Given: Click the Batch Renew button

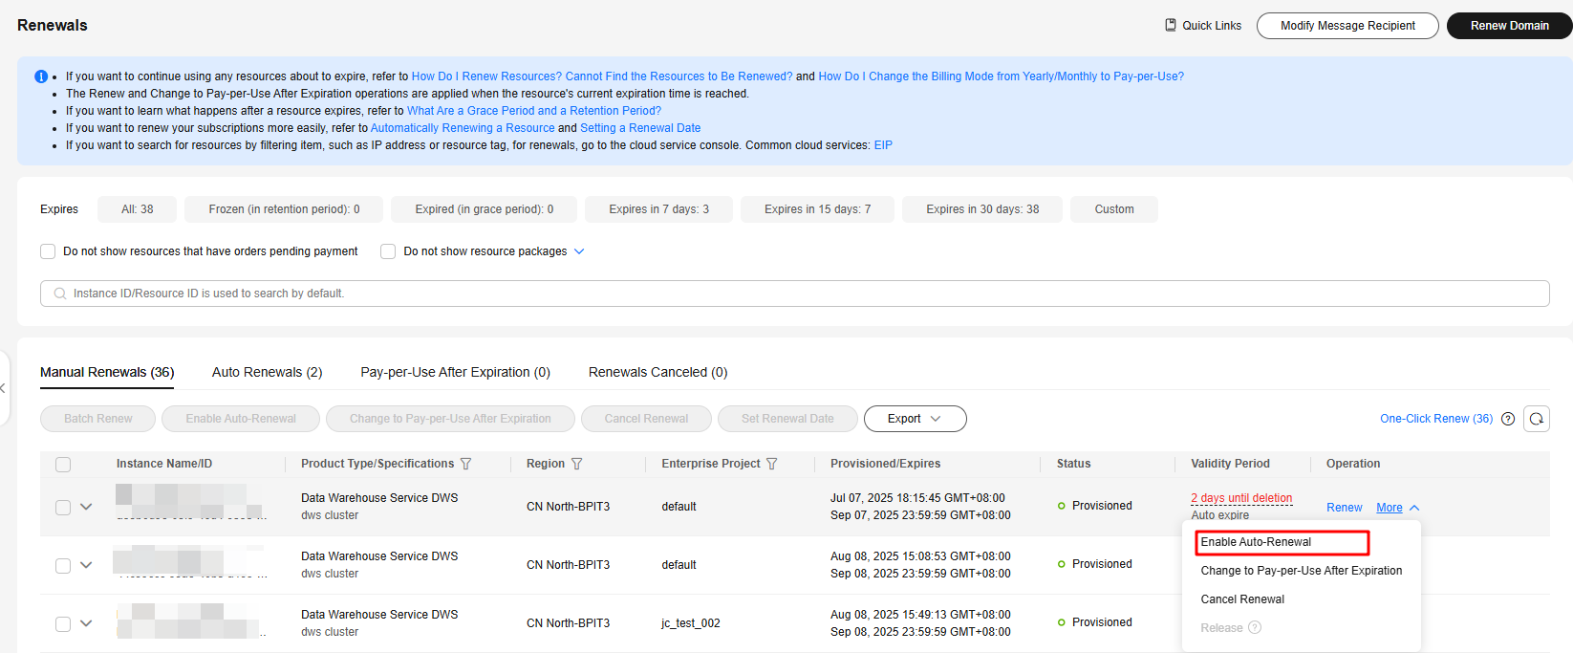Looking at the screenshot, I should (98, 419).
